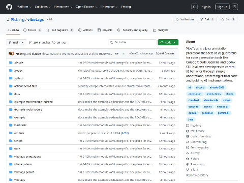Switch to the Pull requests tab
Image resolution: width=244 pixels, height=183 pixels.
click(x=59, y=30)
